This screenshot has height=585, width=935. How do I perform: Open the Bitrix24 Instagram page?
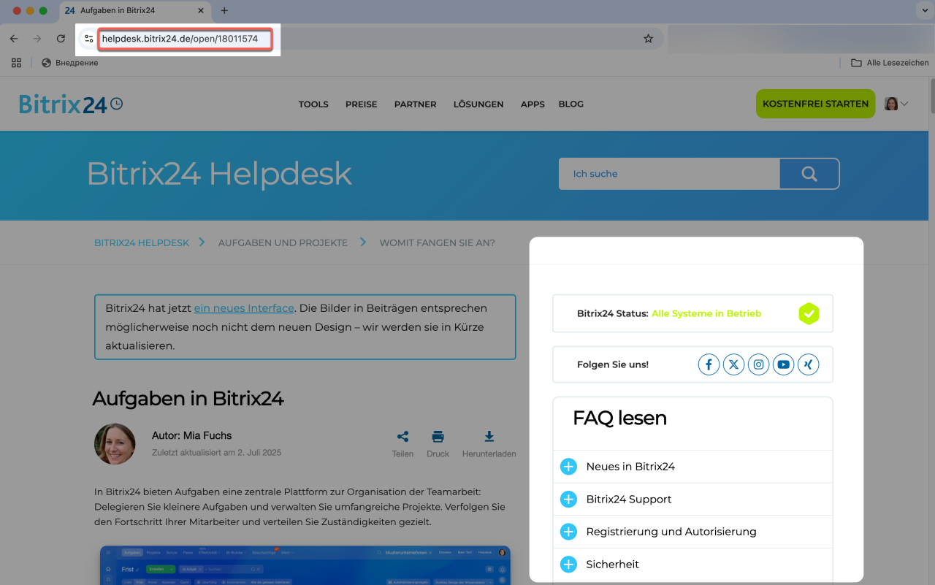coord(758,364)
